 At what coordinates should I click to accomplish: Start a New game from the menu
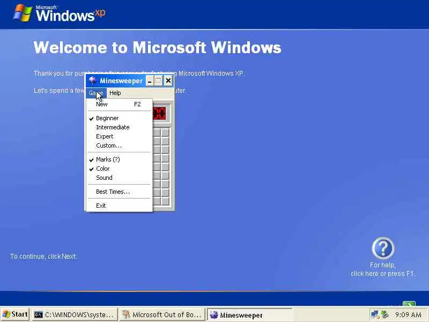point(119,104)
